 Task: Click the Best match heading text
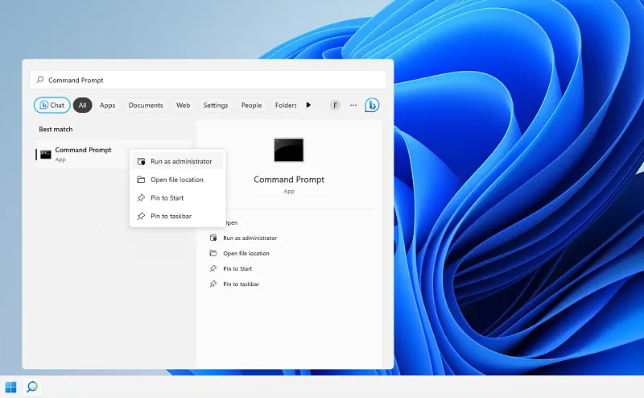(x=56, y=129)
